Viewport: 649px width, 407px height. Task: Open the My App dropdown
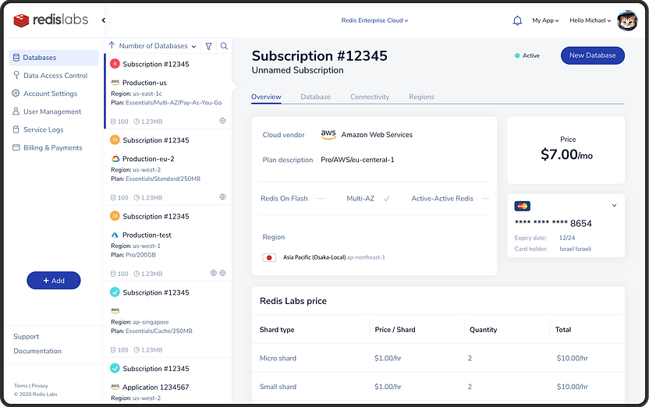545,20
